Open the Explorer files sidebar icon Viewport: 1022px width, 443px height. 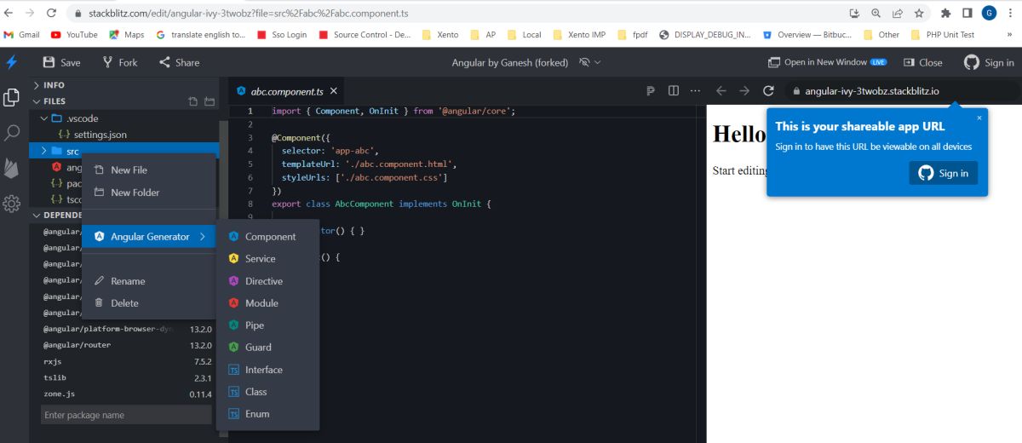pyautogui.click(x=12, y=97)
